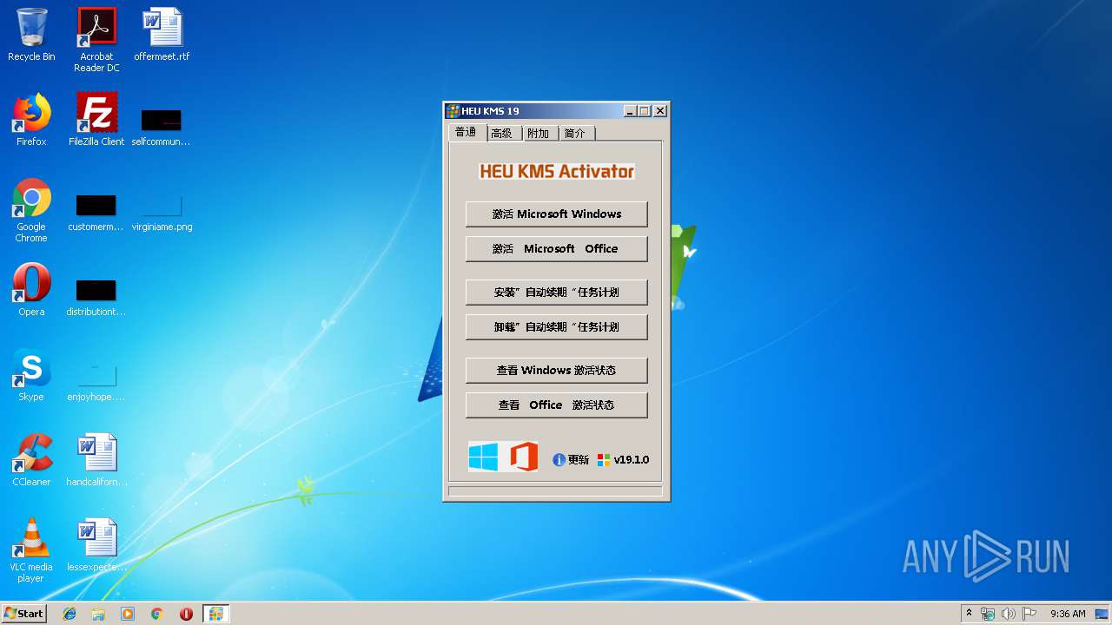Screen dimensions: 1112x625
Task: Click 卸载 自动续期 任务计划 button
Action: tap(557, 327)
